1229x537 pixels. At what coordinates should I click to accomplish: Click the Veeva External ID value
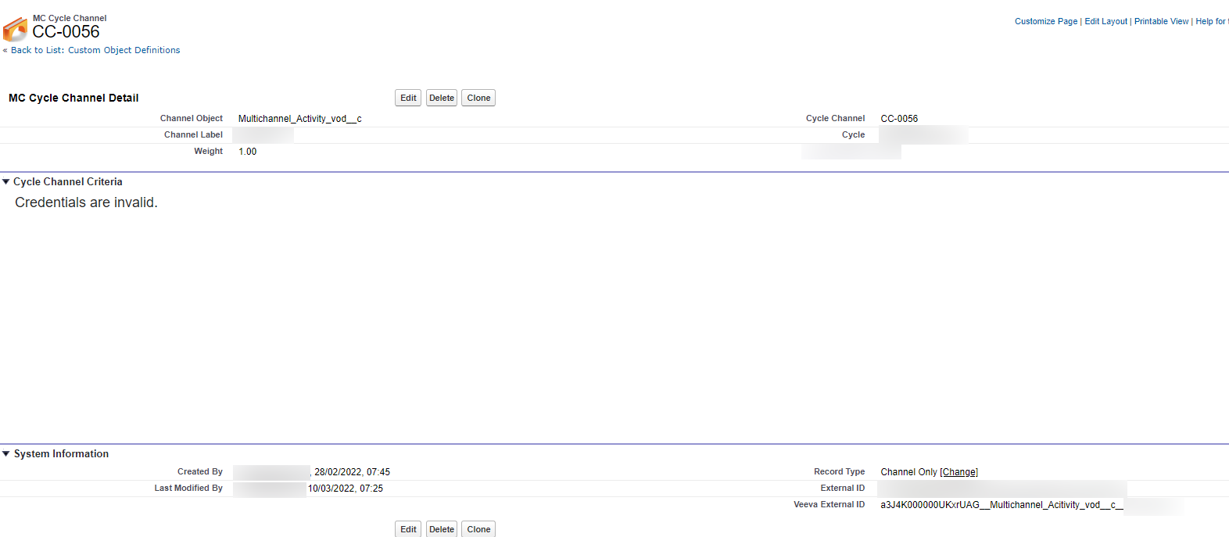(1001, 505)
